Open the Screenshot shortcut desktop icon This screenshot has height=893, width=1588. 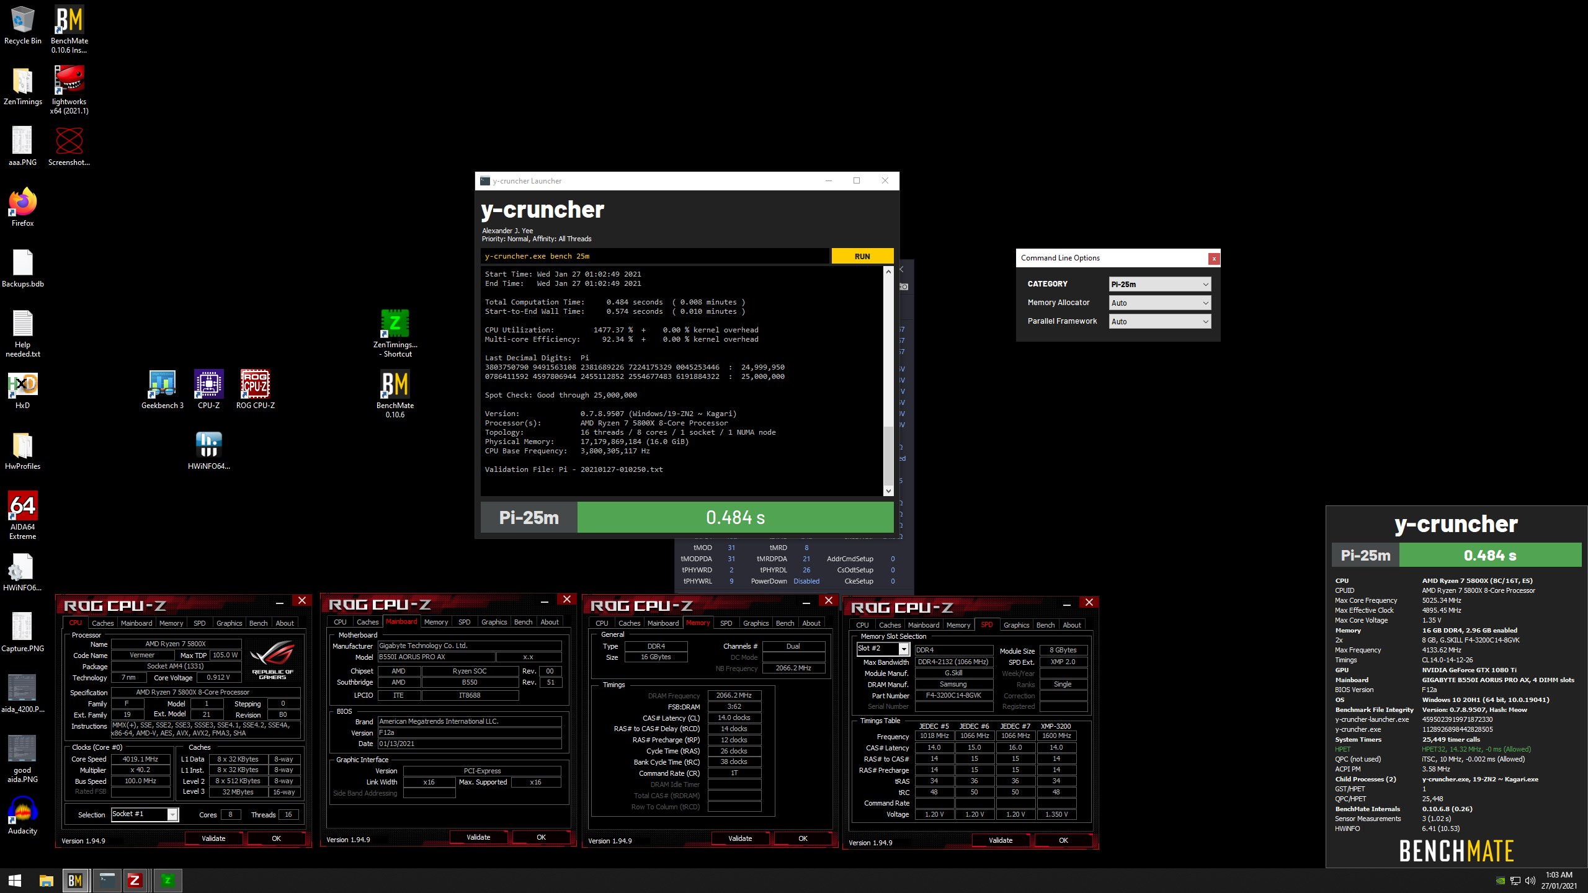click(x=69, y=147)
